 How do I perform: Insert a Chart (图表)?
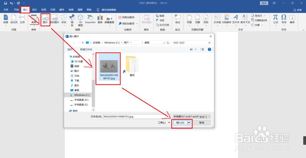(x=100, y=19)
